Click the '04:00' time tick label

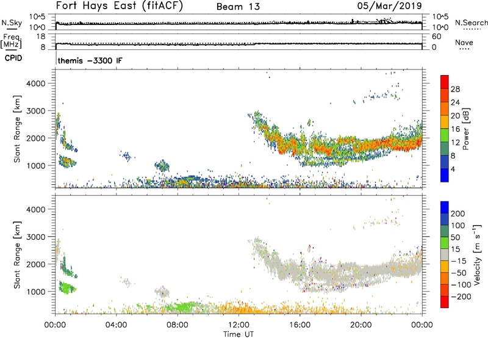[x=116, y=325]
